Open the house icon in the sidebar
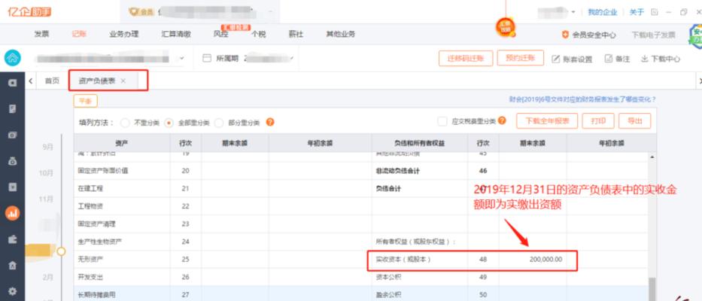The height and width of the screenshot is (301, 702). pos(13,265)
